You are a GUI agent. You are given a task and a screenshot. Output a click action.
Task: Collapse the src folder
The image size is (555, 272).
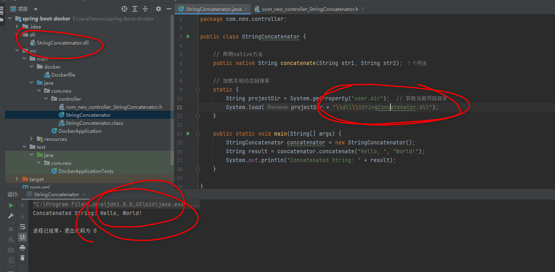(17, 51)
